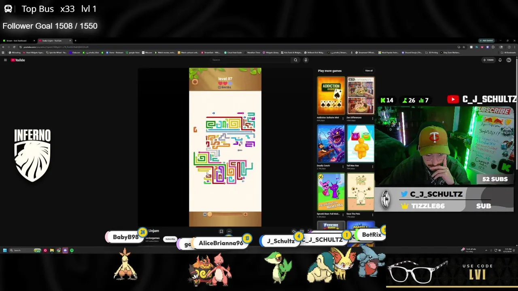
Task: Open Tall Man Run game thumbnail
Action: (361, 144)
